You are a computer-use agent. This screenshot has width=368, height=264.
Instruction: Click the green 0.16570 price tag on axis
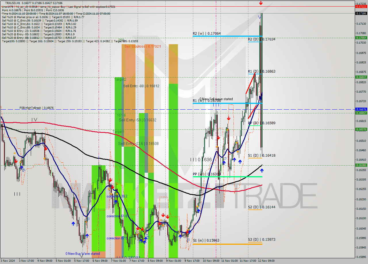pyautogui.click(x=361, y=129)
